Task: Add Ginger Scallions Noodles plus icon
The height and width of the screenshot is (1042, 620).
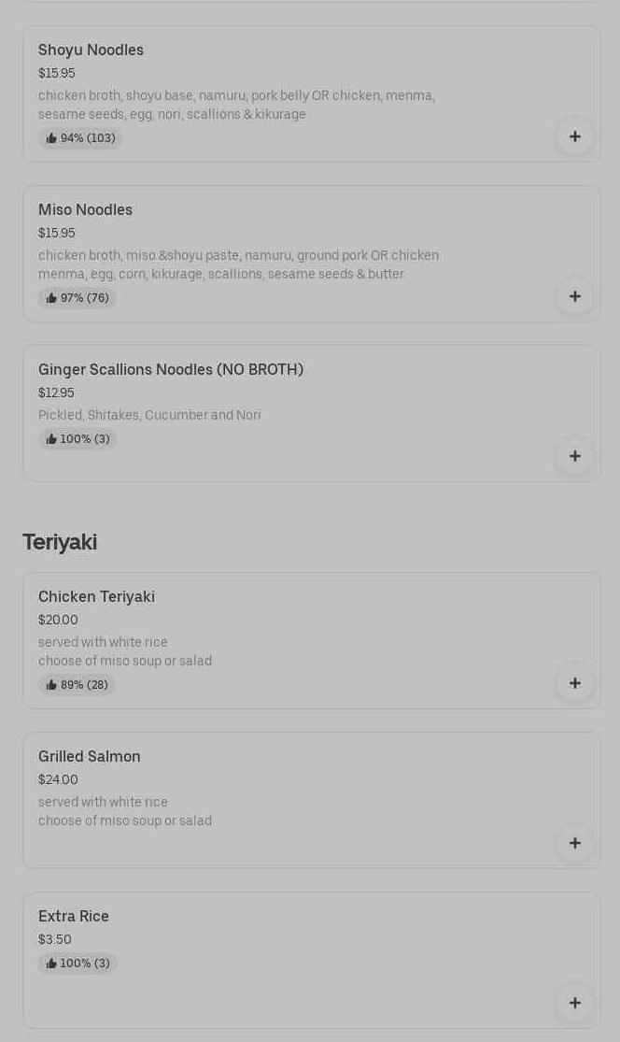Action: tap(575, 456)
